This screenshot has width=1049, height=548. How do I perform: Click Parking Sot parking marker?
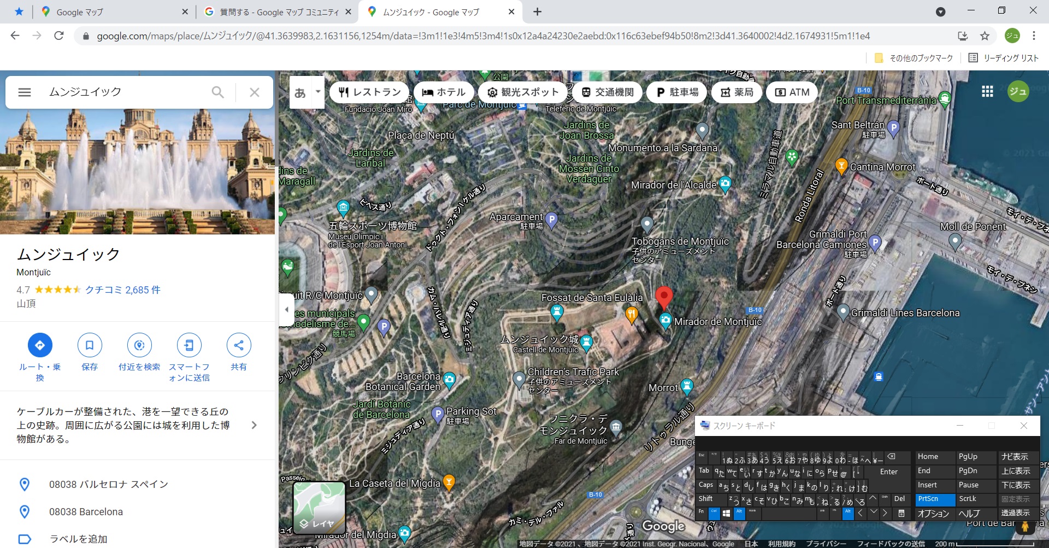point(438,415)
